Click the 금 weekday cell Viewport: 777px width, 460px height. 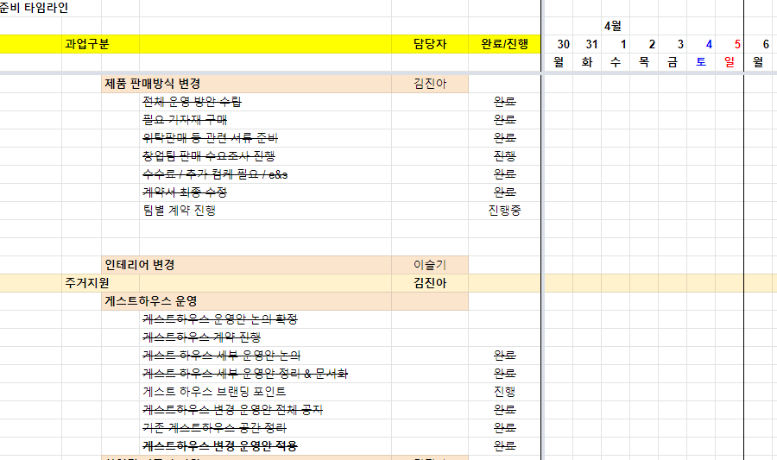click(673, 62)
